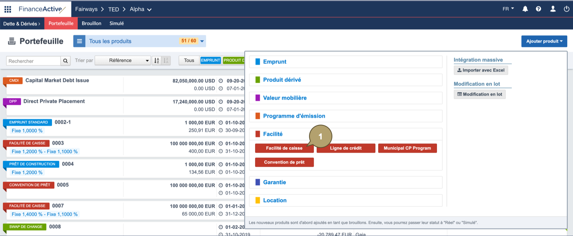Image resolution: width=573 pixels, height=236 pixels.
Task: Click the Portefeuille list icon next to the title
Action: pyautogui.click(x=11, y=41)
